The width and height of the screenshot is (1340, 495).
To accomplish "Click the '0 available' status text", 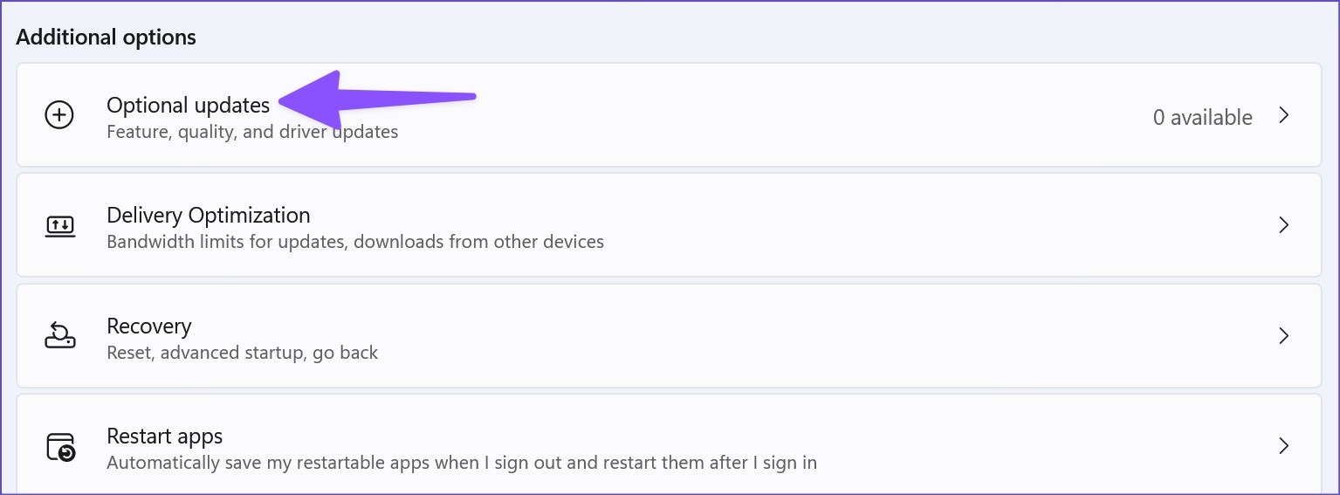I will point(1202,117).
